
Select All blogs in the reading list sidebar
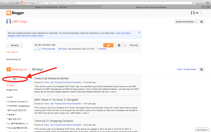[x=10, y=85]
